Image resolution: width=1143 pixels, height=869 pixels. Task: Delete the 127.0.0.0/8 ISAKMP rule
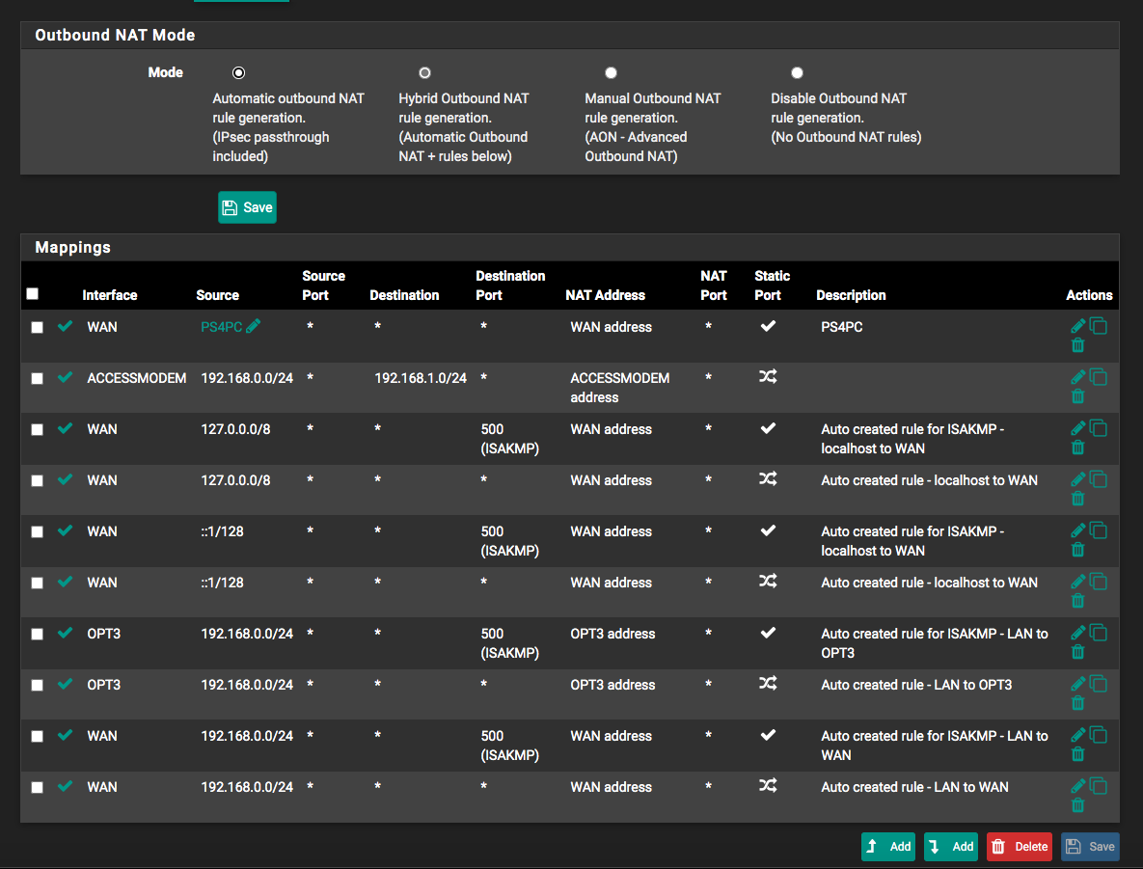(x=1078, y=448)
